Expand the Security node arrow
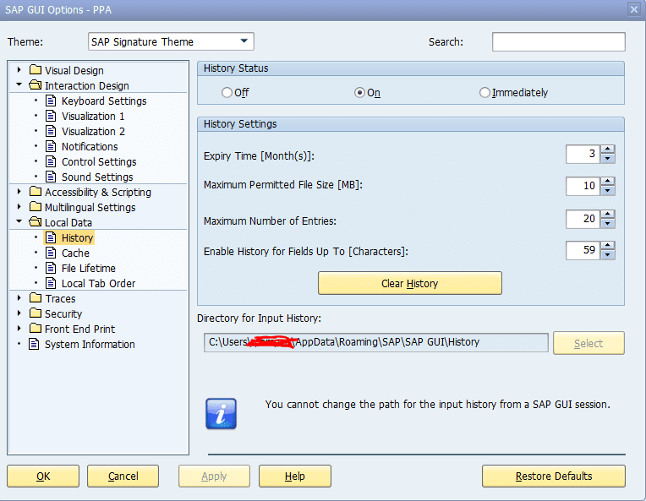The height and width of the screenshot is (501, 646). [19, 313]
